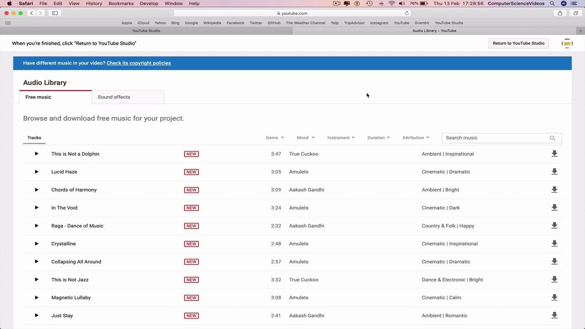The image size is (585, 329).
Task: Switch to the Free music tab
Action: coord(55,97)
